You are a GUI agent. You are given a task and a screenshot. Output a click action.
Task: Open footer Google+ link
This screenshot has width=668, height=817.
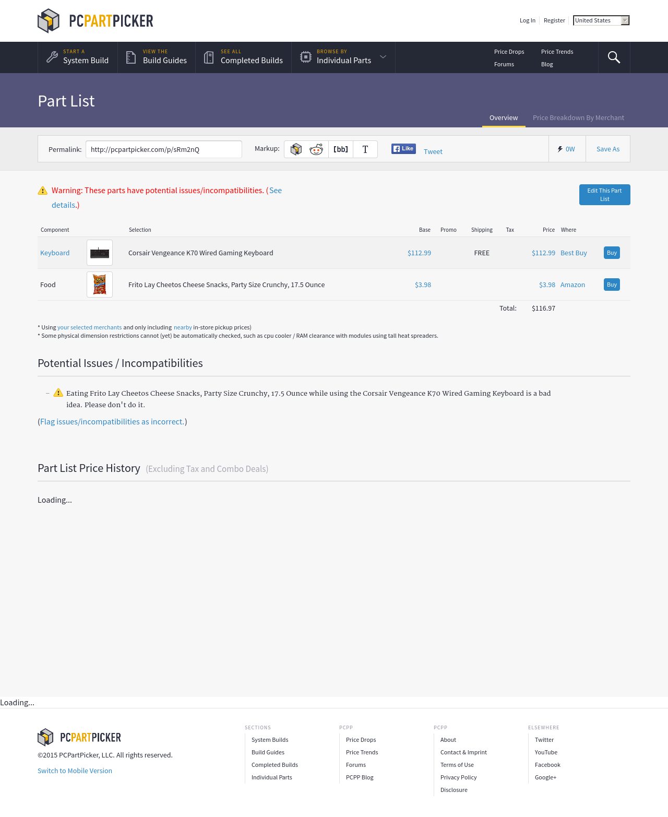(x=545, y=777)
